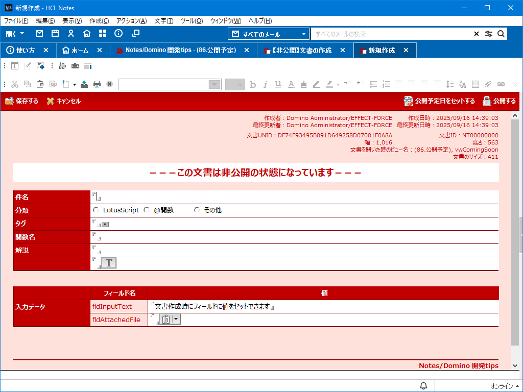Open the Mail icon in the navigation bar

coord(39,34)
